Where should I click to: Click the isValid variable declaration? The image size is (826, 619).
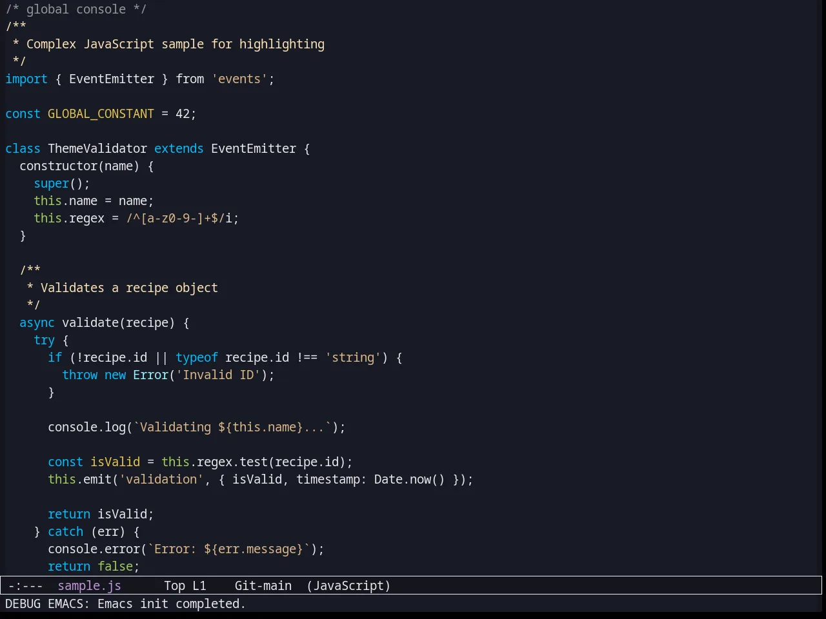pyautogui.click(x=115, y=462)
